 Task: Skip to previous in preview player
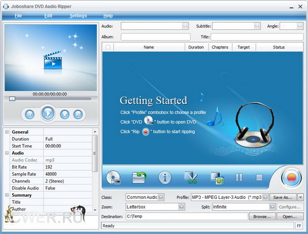coord(30,114)
